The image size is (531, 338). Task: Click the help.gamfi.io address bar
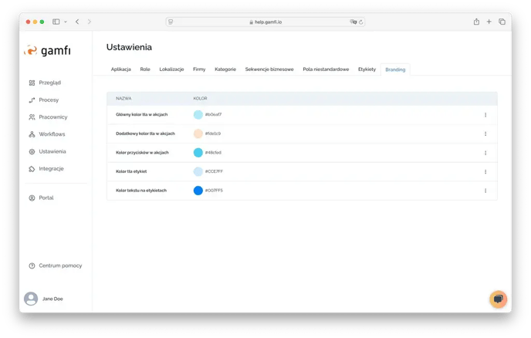(265, 22)
